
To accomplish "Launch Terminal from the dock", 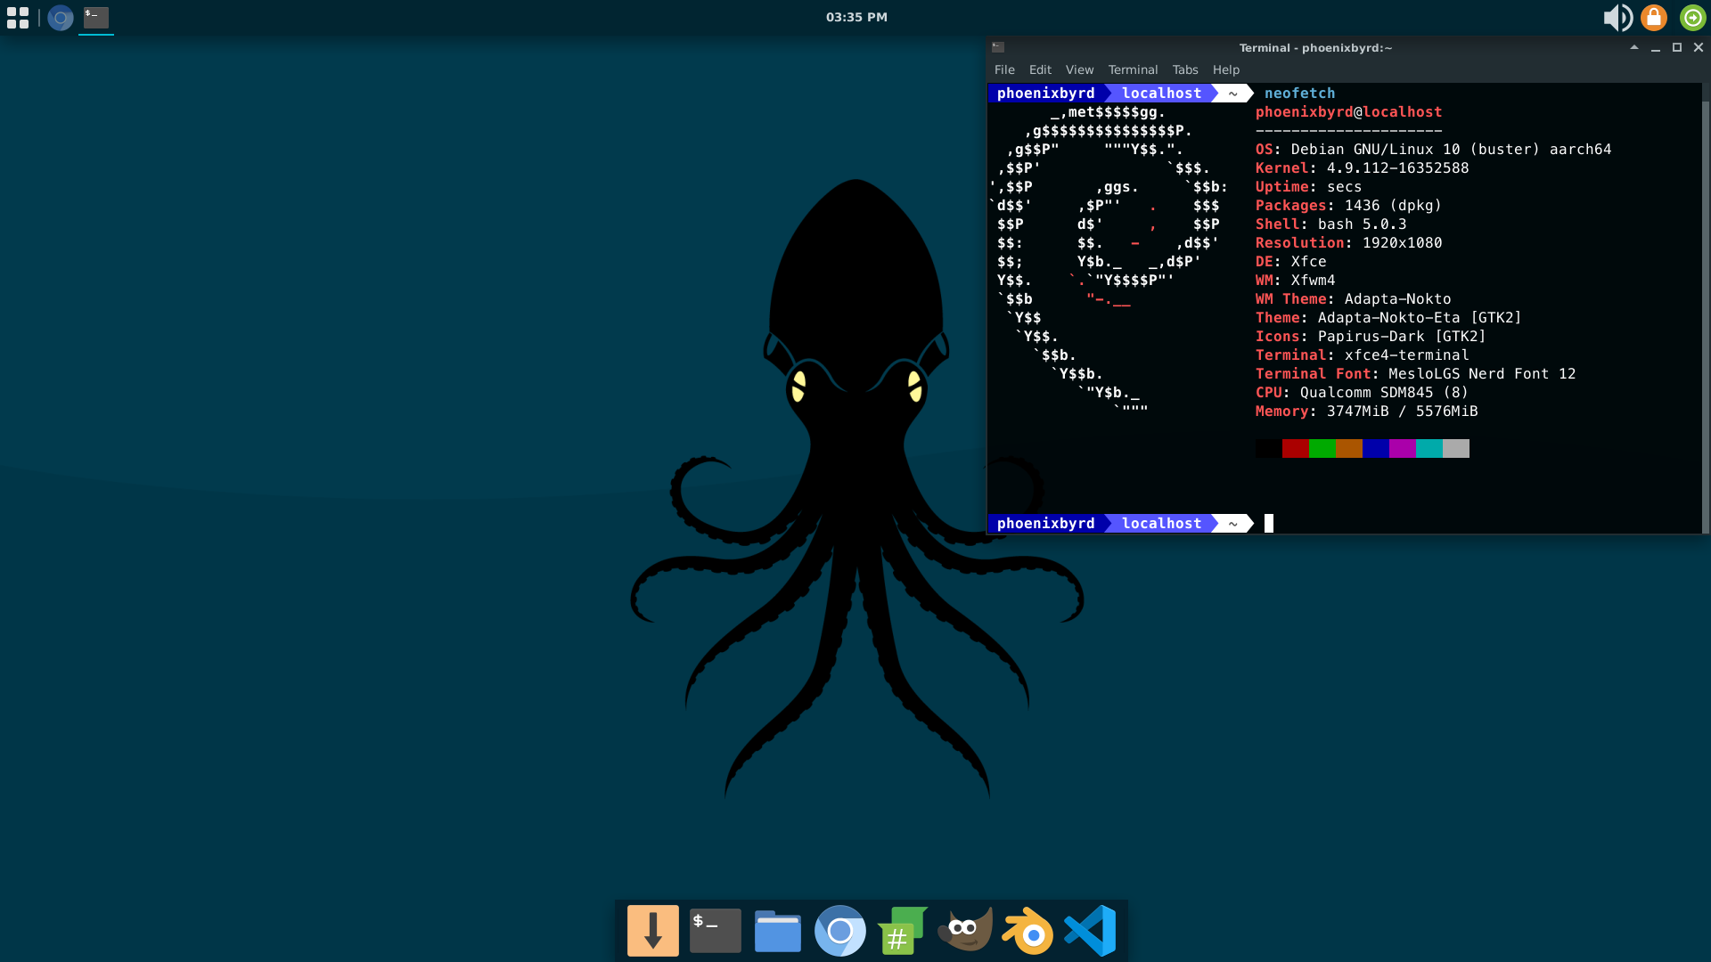I will tap(715, 931).
